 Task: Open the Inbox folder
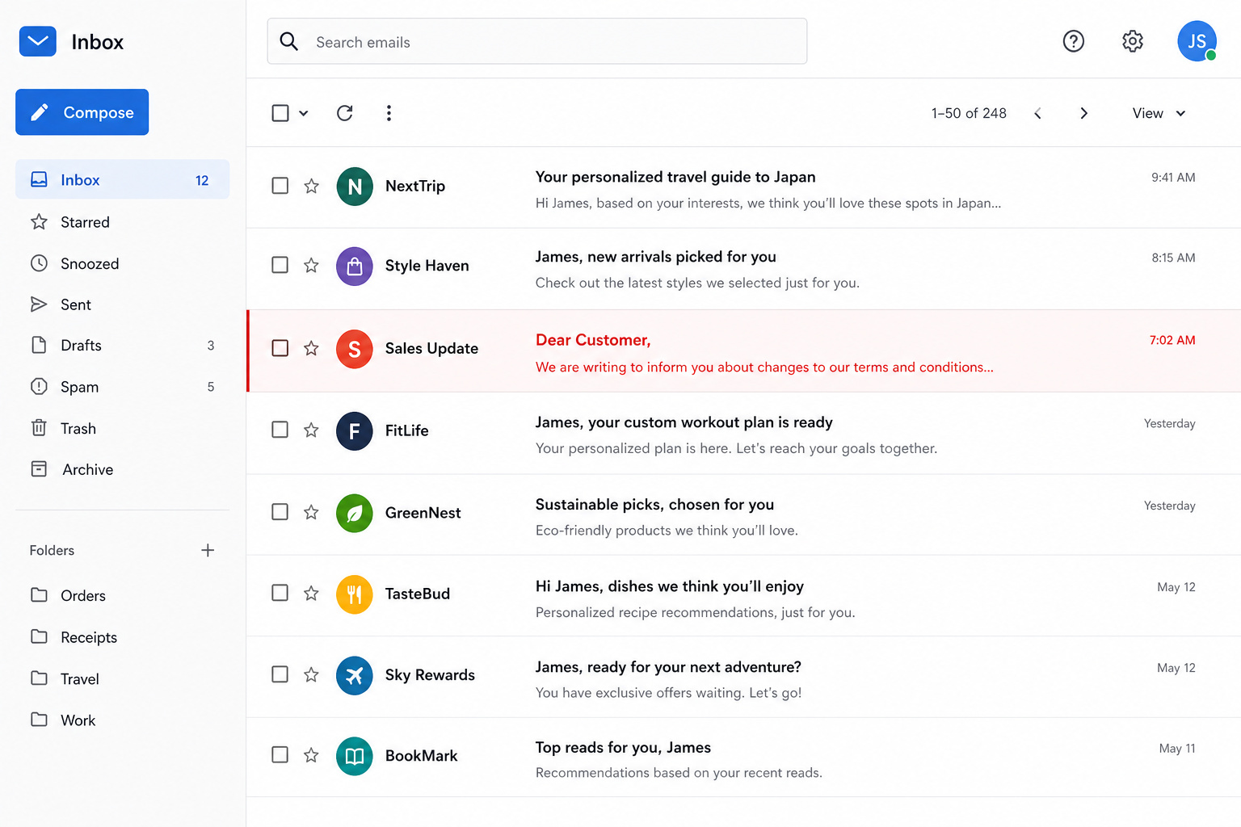(x=122, y=179)
